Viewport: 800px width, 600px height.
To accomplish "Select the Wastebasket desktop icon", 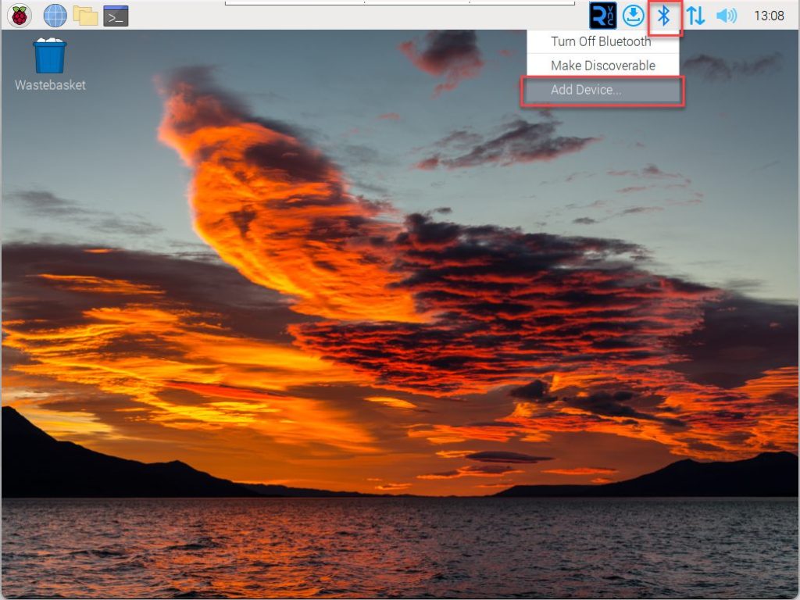I will click(50, 65).
